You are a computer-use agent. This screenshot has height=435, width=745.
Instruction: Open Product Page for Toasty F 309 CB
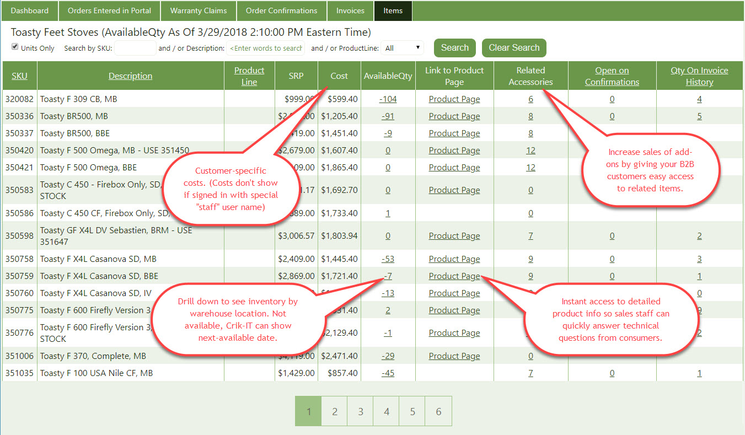coord(454,99)
